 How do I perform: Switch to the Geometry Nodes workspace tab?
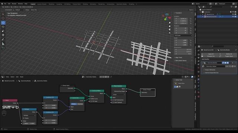point(122,4)
